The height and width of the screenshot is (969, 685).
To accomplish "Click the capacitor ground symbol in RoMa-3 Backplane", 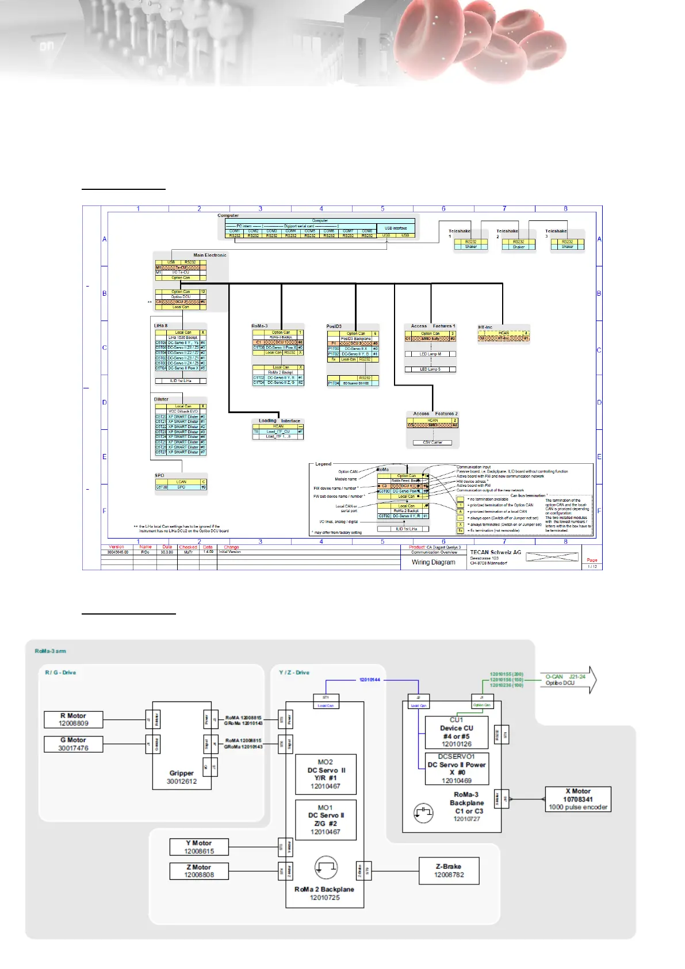I will pos(423,812).
